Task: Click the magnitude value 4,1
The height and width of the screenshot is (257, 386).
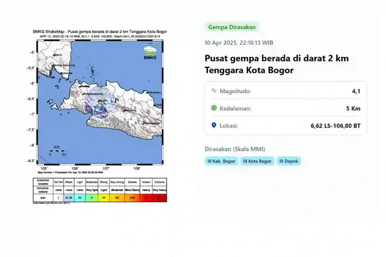Action: [x=356, y=91]
